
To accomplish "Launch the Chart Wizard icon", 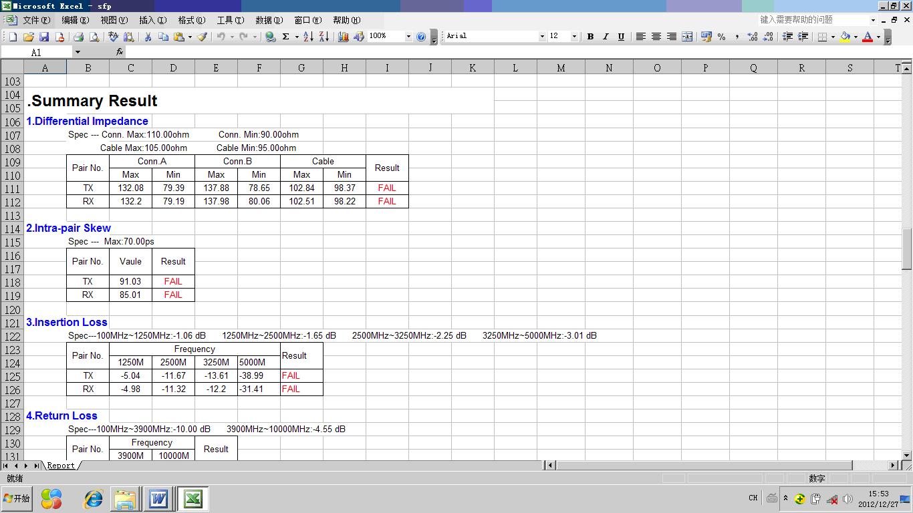I will (x=344, y=37).
